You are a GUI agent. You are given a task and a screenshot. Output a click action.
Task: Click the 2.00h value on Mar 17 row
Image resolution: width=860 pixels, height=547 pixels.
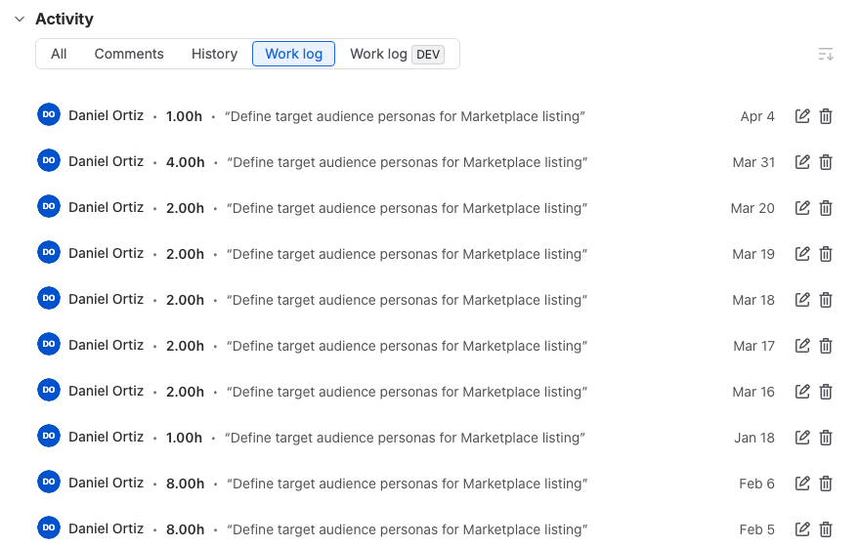click(x=186, y=346)
